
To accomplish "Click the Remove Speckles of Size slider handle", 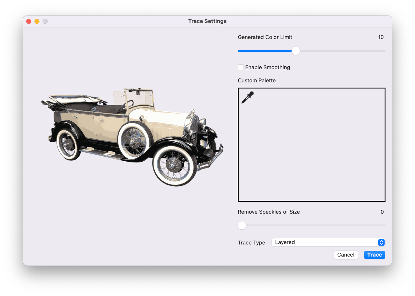I will click(x=242, y=225).
